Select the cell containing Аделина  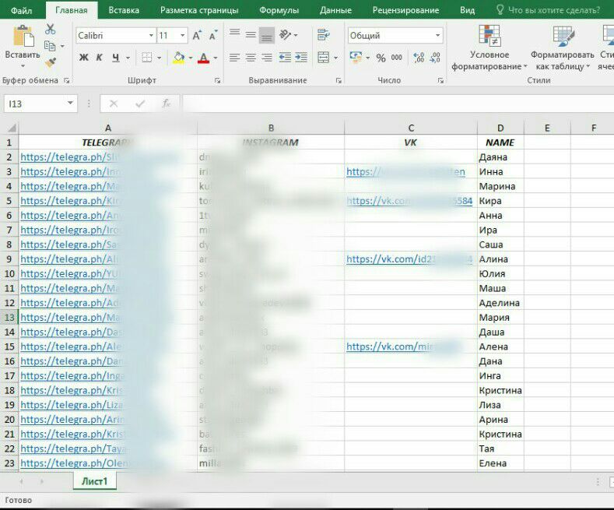pos(500,303)
